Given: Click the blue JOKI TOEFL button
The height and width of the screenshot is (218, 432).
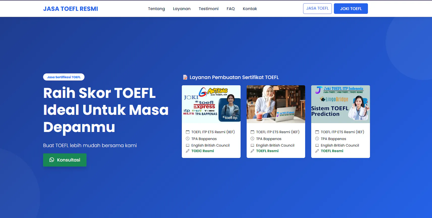Looking at the screenshot, I should coord(351,9).
